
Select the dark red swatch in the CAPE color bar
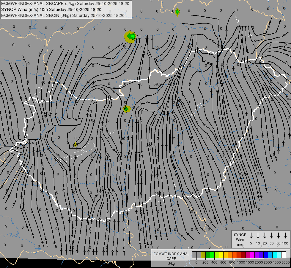pos(243,255)
